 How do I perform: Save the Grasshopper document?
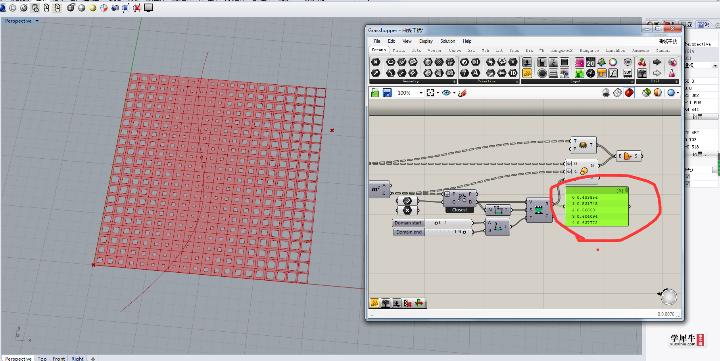[387, 93]
